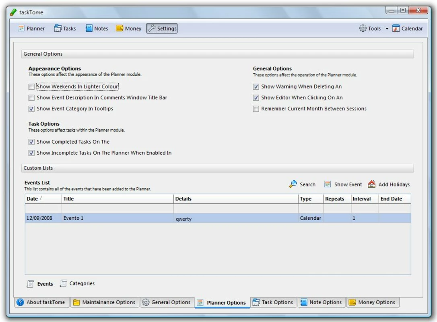This screenshot has width=437, height=322.
Task: Open the Money wallet icon
Action: [x=120, y=28]
